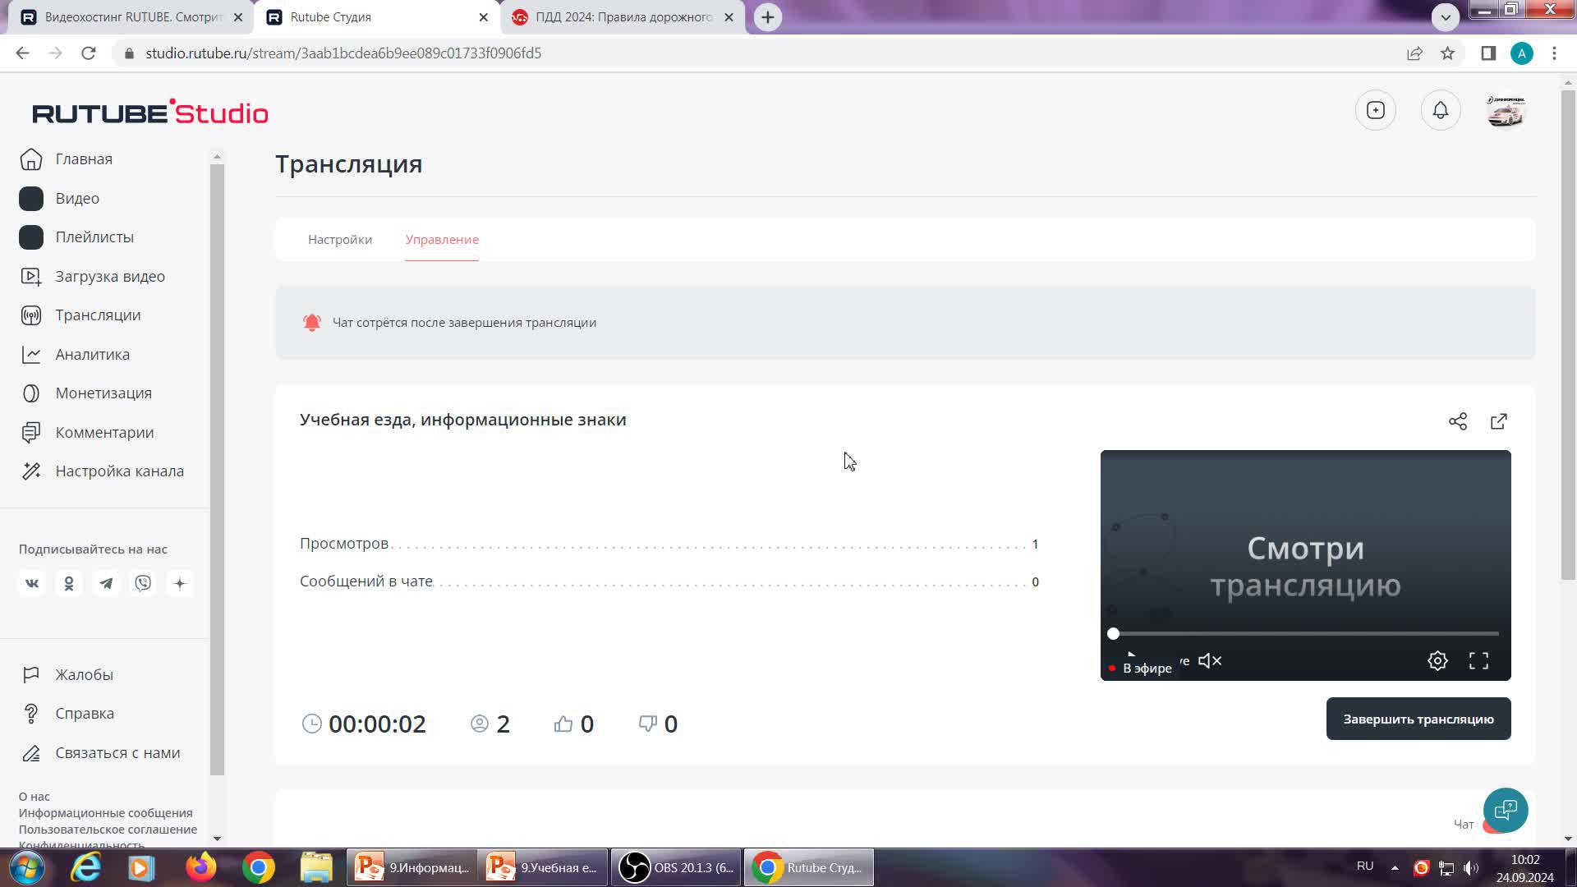The width and height of the screenshot is (1577, 887).
Task: Open the Справка sidebar link
Action: 85,713
